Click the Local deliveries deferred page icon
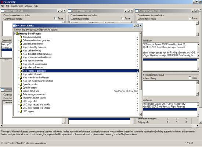This screenshot has width=202, height=147. click(x=21, y=44)
